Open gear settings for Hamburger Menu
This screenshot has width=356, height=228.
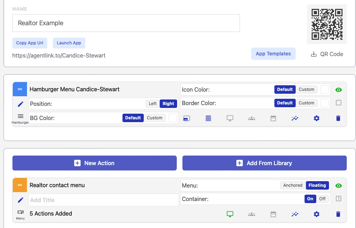click(x=317, y=118)
